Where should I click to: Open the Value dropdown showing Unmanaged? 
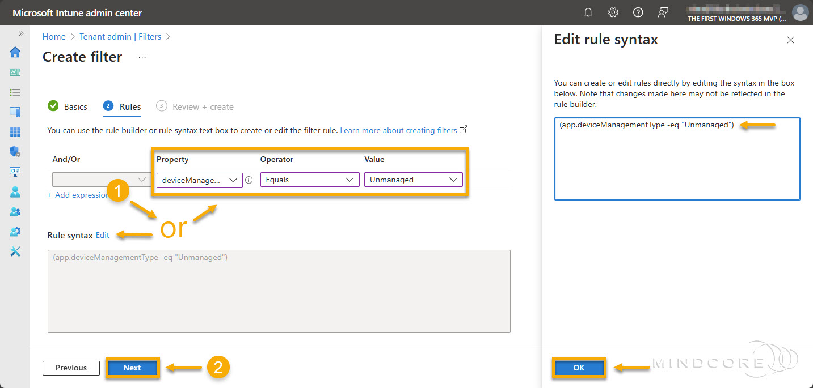tap(414, 180)
